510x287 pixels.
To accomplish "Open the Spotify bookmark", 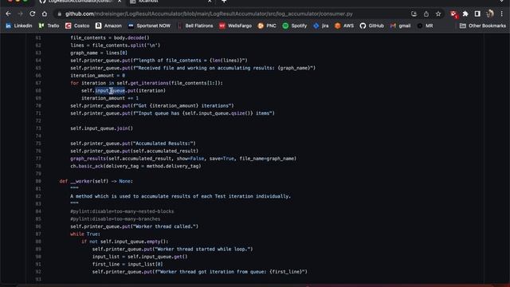I will click(295, 26).
